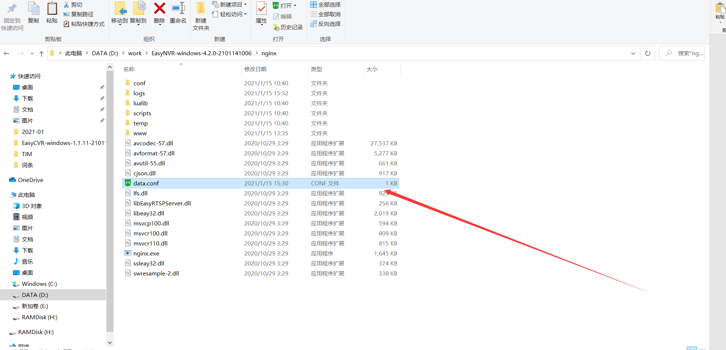The width and height of the screenshot is (726, 350).
Task: Click Copy path (复制路径) command
Action: 78,14
